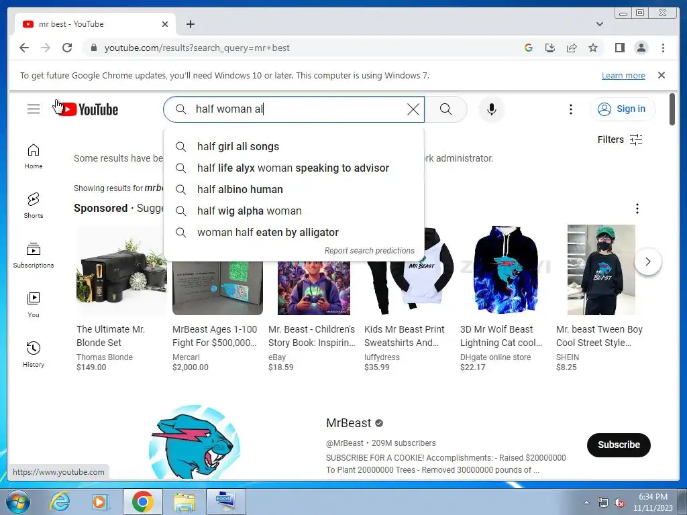Viewport: 687px width, 515px height.
Task: Open on-screen keyboard app in taskbar
Action: click(x=225, y=502)
